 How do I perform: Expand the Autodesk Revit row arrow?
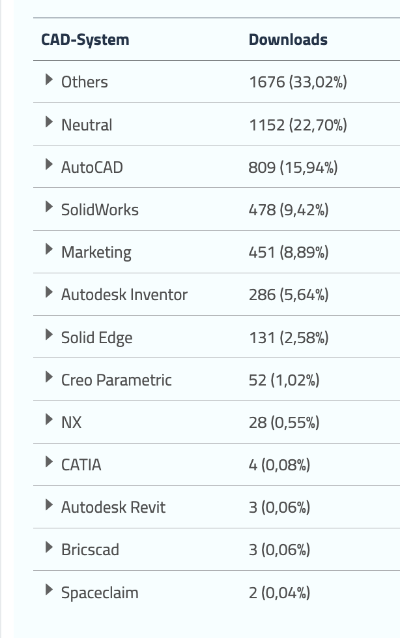tap(50, 504)
